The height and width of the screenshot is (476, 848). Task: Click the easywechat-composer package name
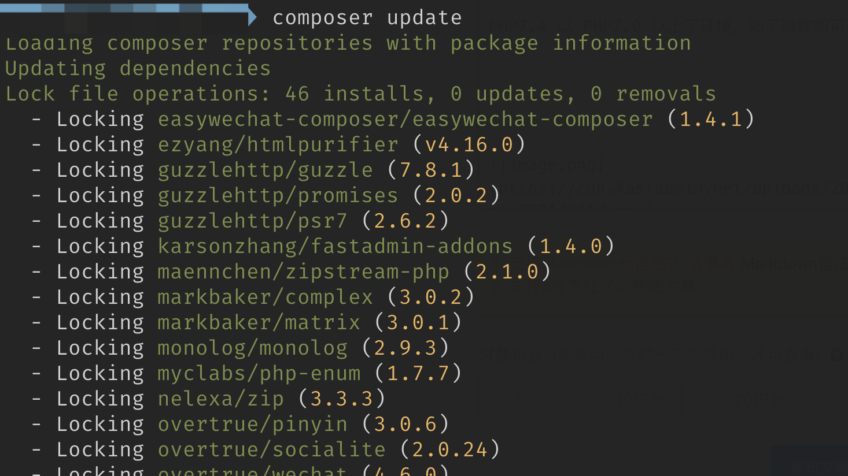coord(405,120)
